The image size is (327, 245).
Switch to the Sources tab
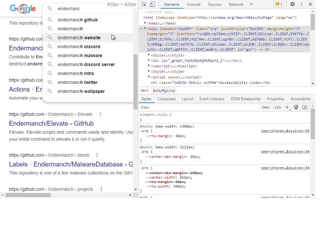214,4
